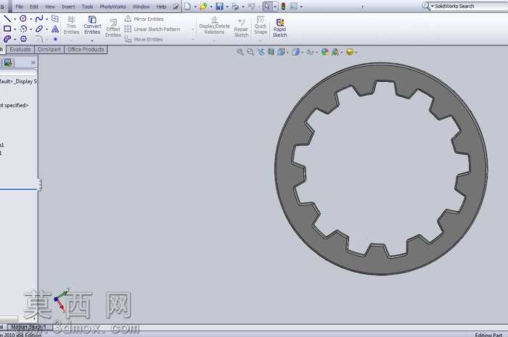Select the Line sketch tool
The image size is (508, 337).
click(x=7, y=18)
